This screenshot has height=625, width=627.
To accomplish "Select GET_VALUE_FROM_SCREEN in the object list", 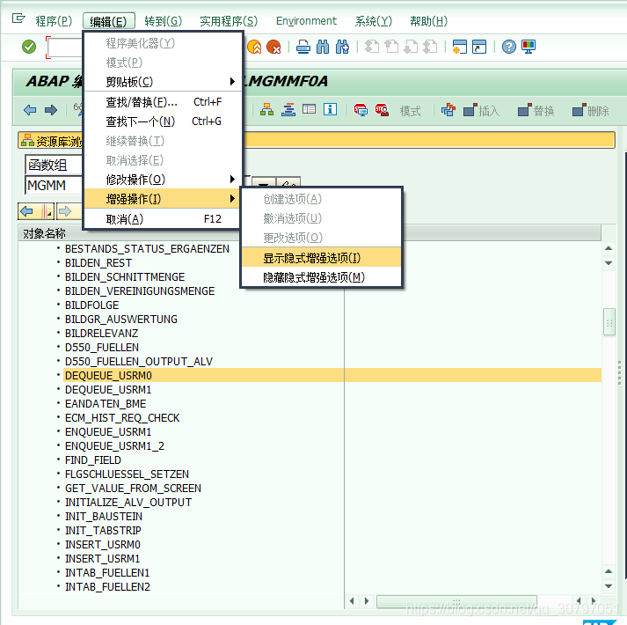I will coord(133,488).
